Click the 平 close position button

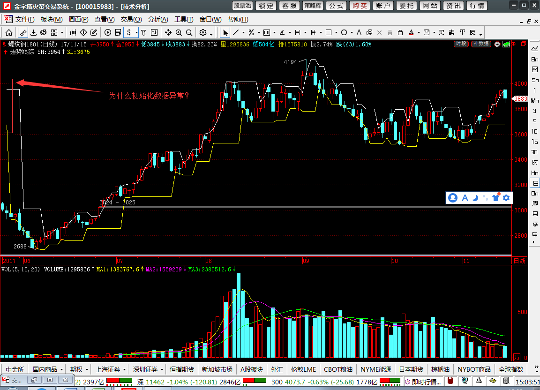[462, 32]
